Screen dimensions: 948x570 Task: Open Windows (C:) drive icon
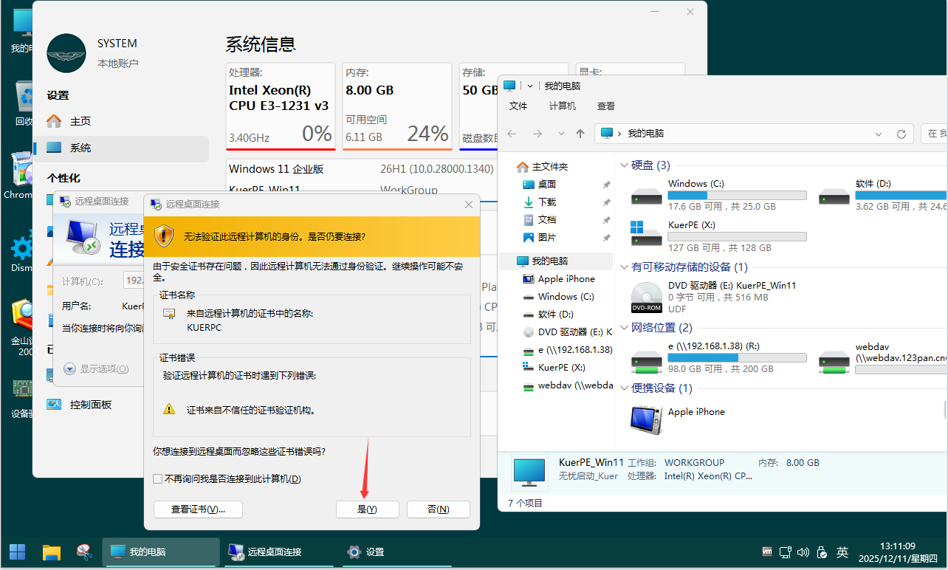647,195
